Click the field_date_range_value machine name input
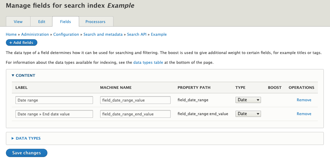The height and width of the screenshot is (160, 330). tap(135, 100)
